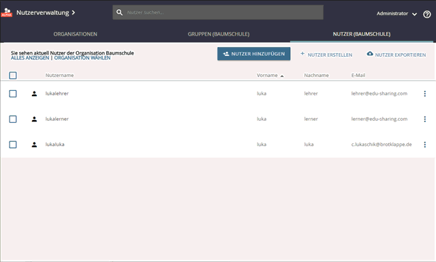
Task: Switch to the Organisationen tab
Action: pos(76,34)
